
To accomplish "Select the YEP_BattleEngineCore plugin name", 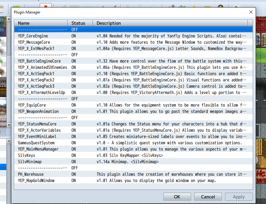I will tap(39, 61).
